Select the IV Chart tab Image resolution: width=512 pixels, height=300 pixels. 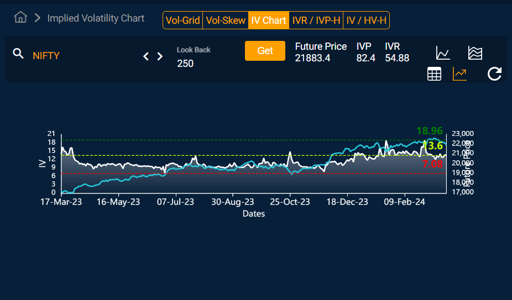pyautogui.click(x=269, y=20)
